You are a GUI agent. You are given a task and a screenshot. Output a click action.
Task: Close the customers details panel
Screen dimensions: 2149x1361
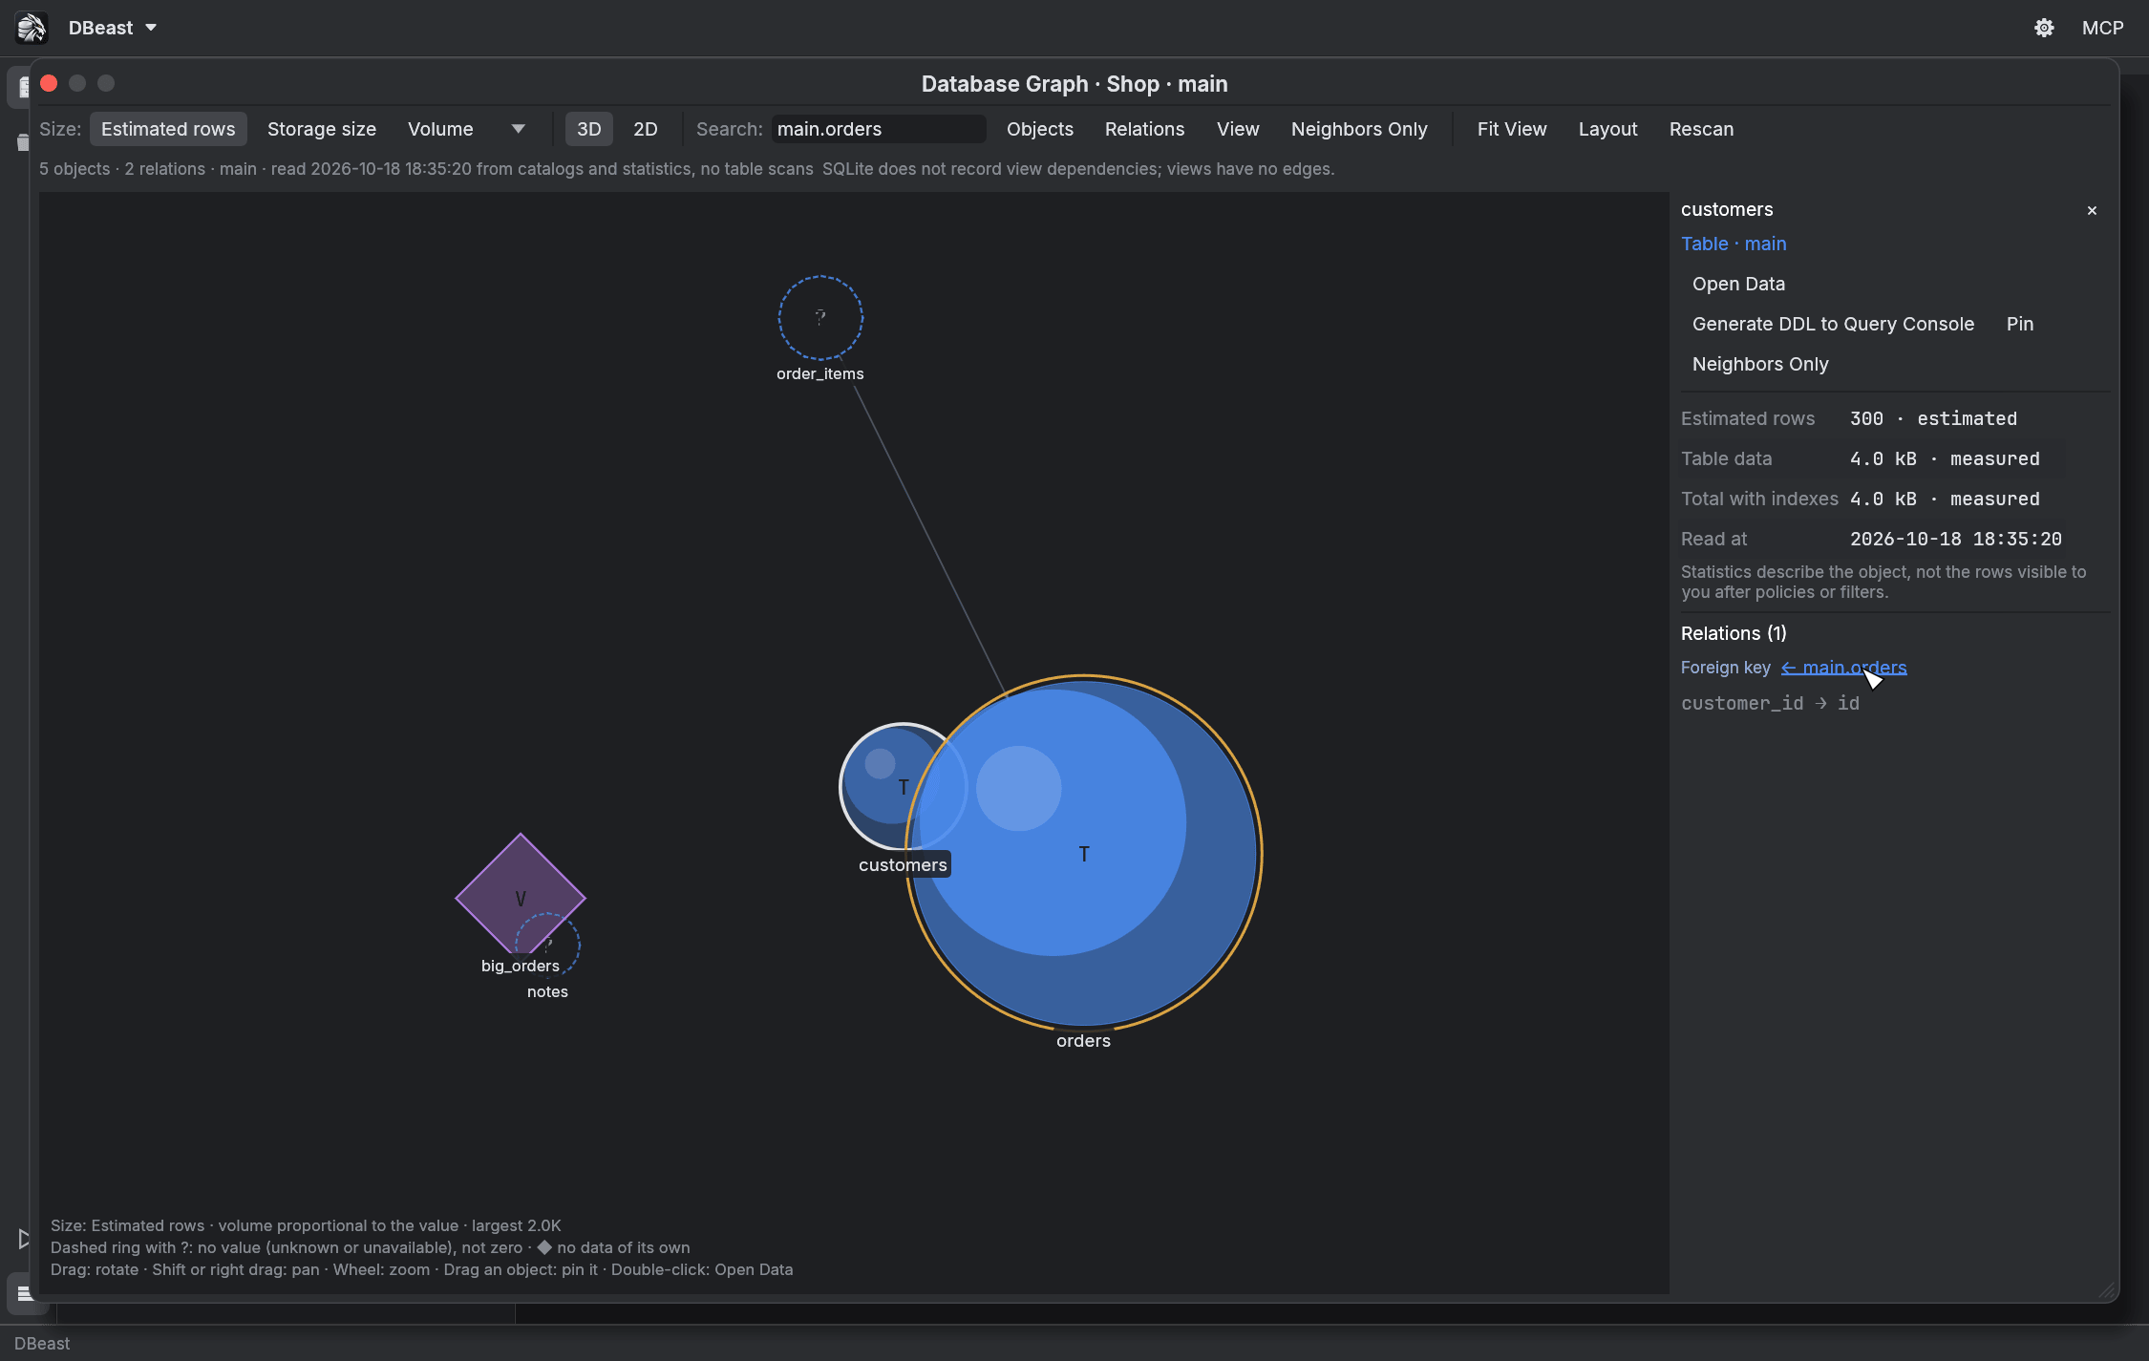pyautogui.click(x=2092, y=210)
